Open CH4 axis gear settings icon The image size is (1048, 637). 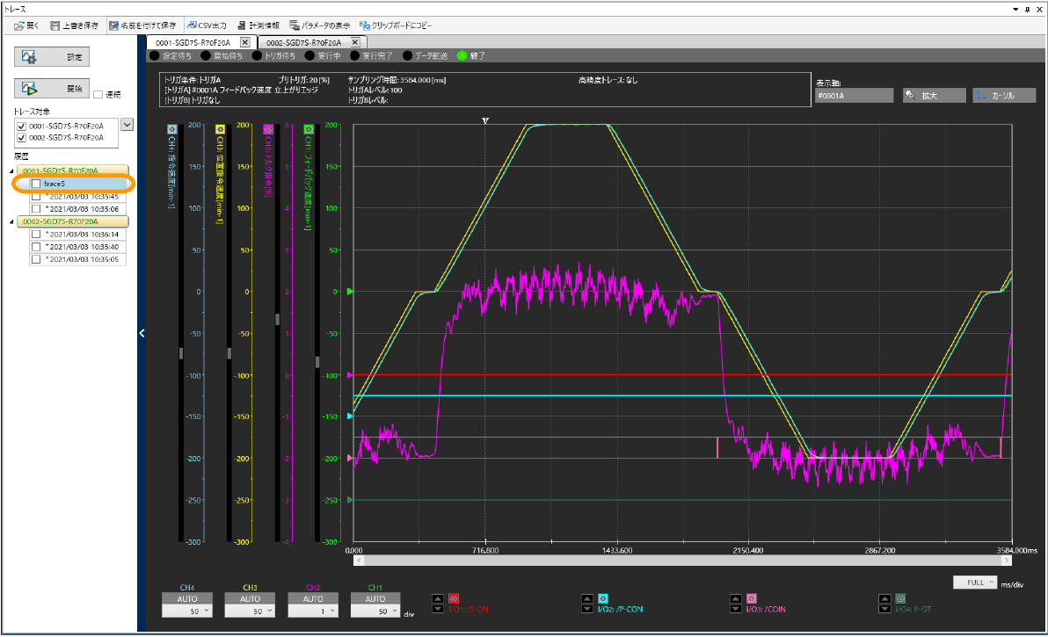pos(171,129)
